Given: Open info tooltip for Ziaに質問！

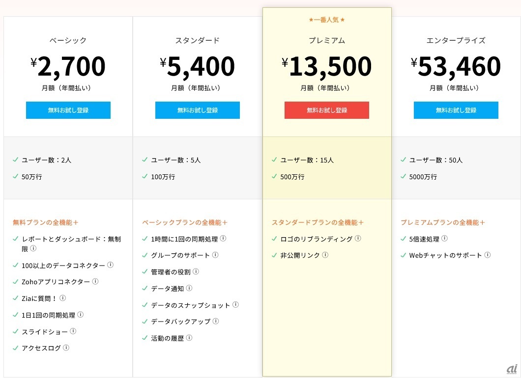Looking at the screenshot, I should pyautogui.click(x=62, y=298).
